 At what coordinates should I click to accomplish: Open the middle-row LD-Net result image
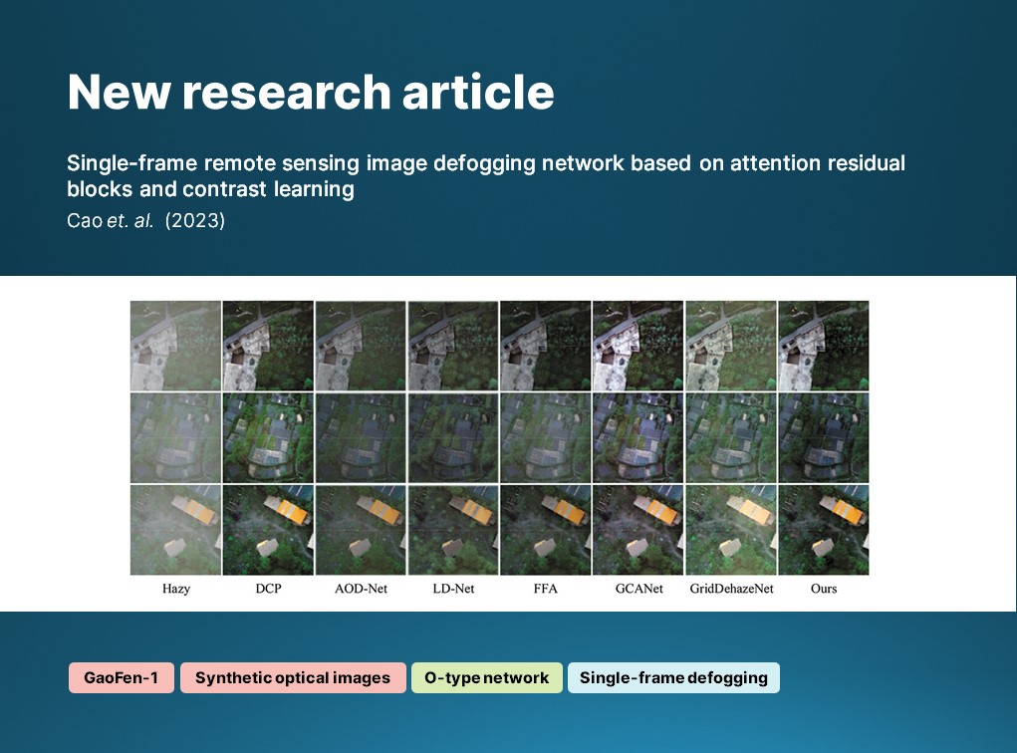point(453,438)
